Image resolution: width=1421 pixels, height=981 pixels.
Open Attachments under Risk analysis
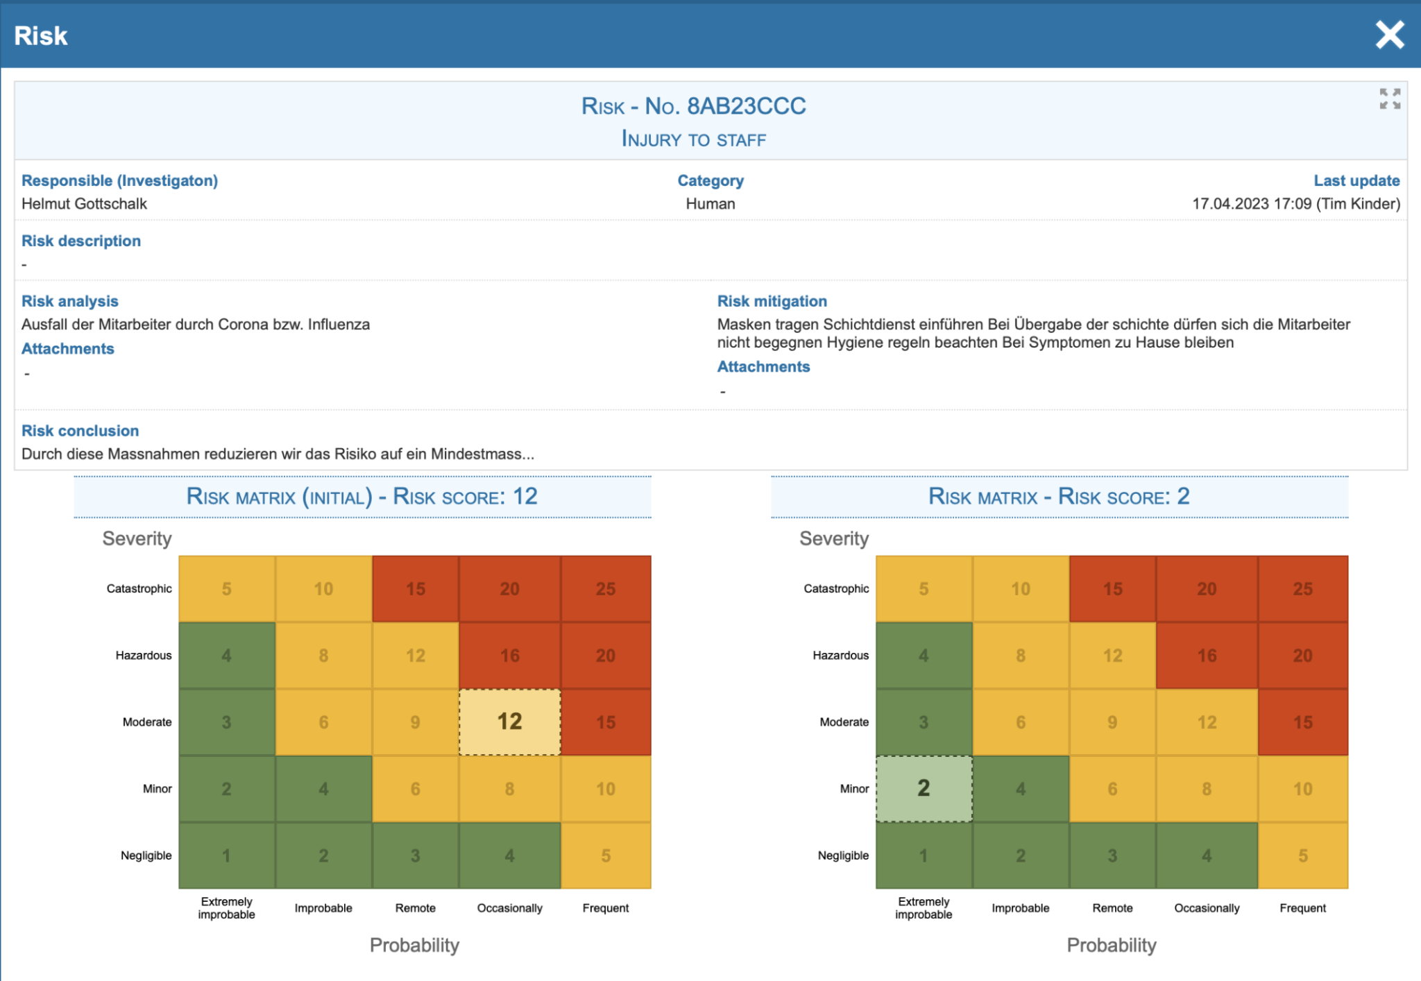coord(67,348)
